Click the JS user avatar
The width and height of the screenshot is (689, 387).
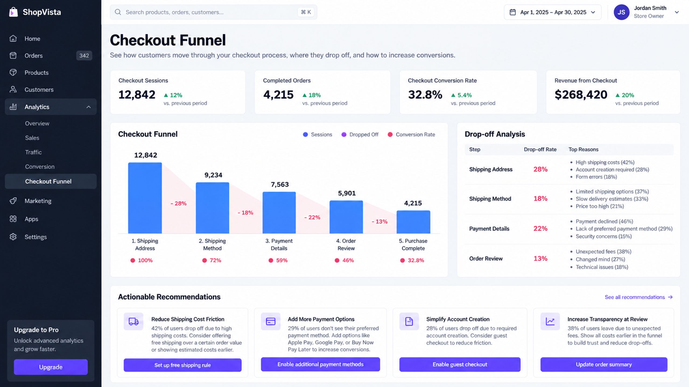621,12
